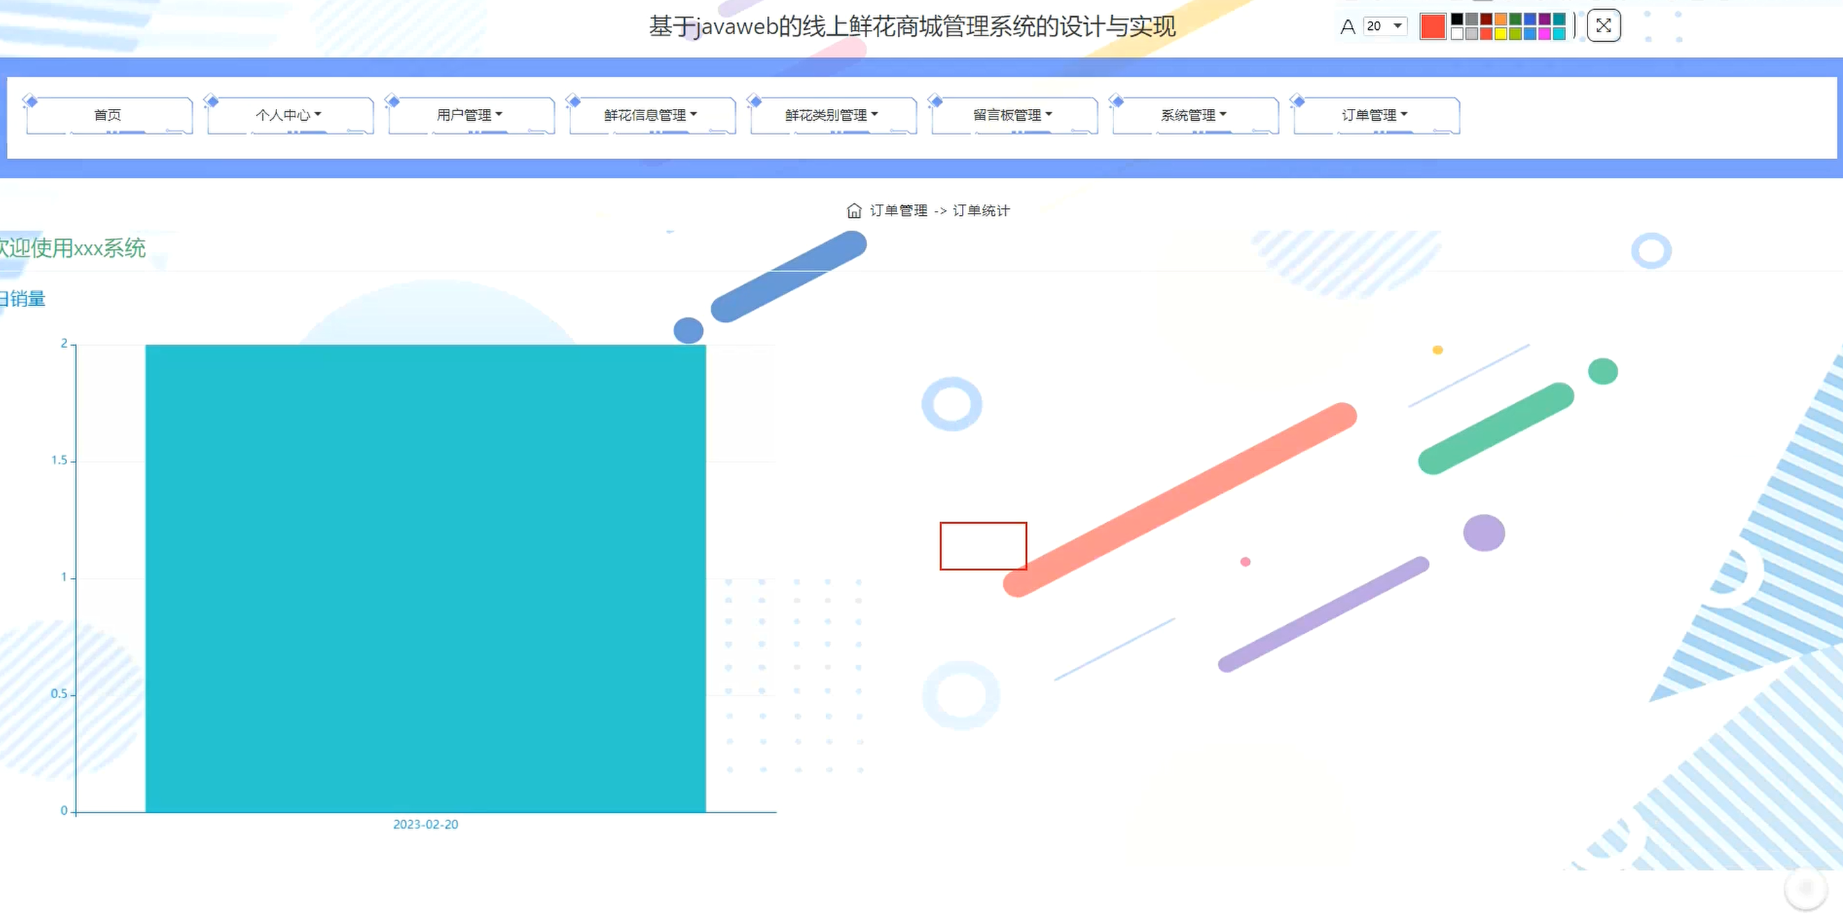
Task: Click the 2023-02-20 x-axis label
Action: [x=426, y=825]
